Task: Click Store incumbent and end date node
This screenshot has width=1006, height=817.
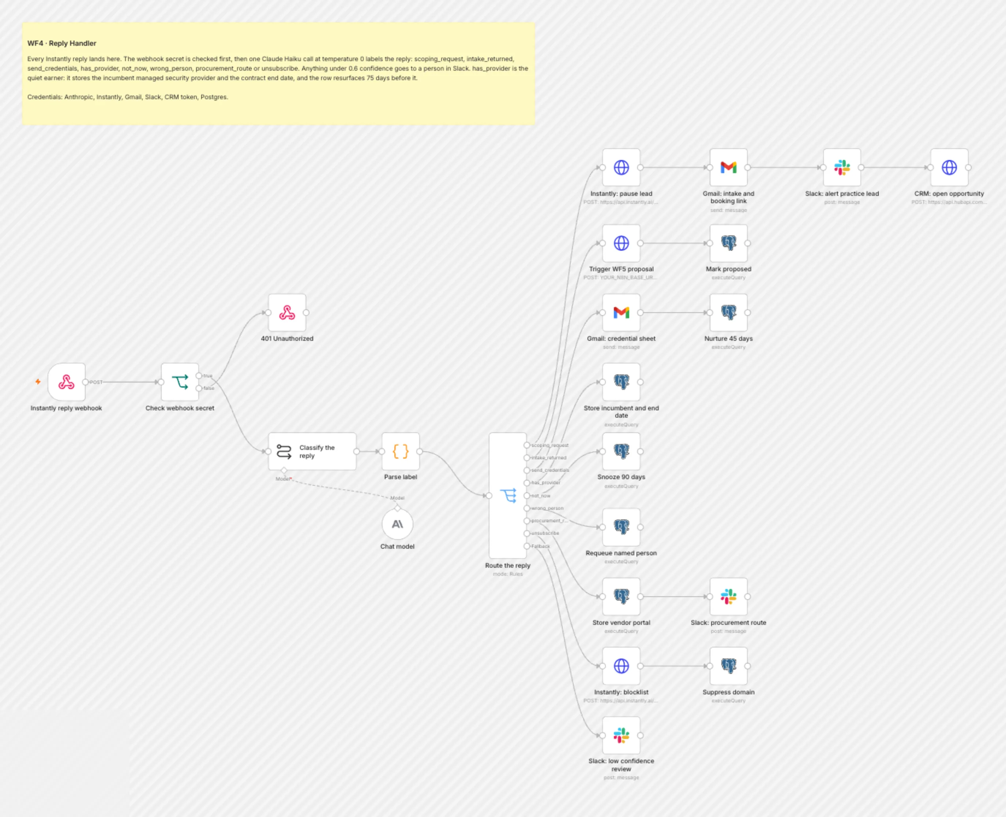Action: [621, 382]
